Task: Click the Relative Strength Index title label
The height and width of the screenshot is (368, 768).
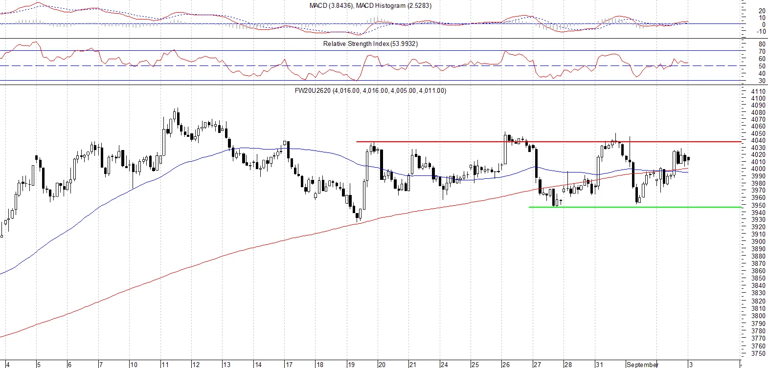Action: click(370, 43)
